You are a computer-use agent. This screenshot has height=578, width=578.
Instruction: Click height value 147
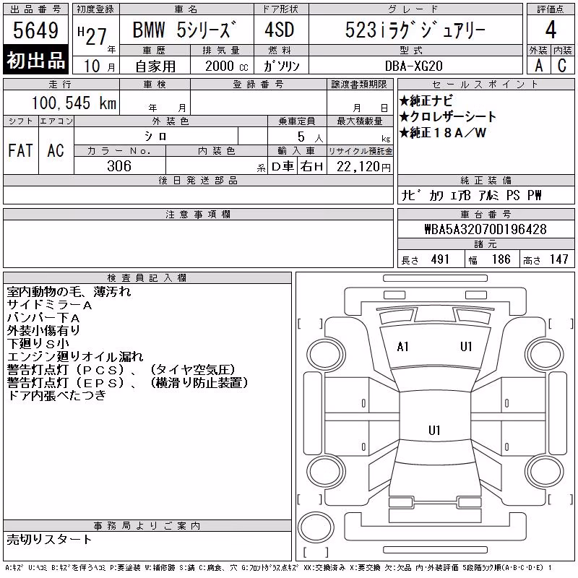pyautogui.click(x=559, y=259)
